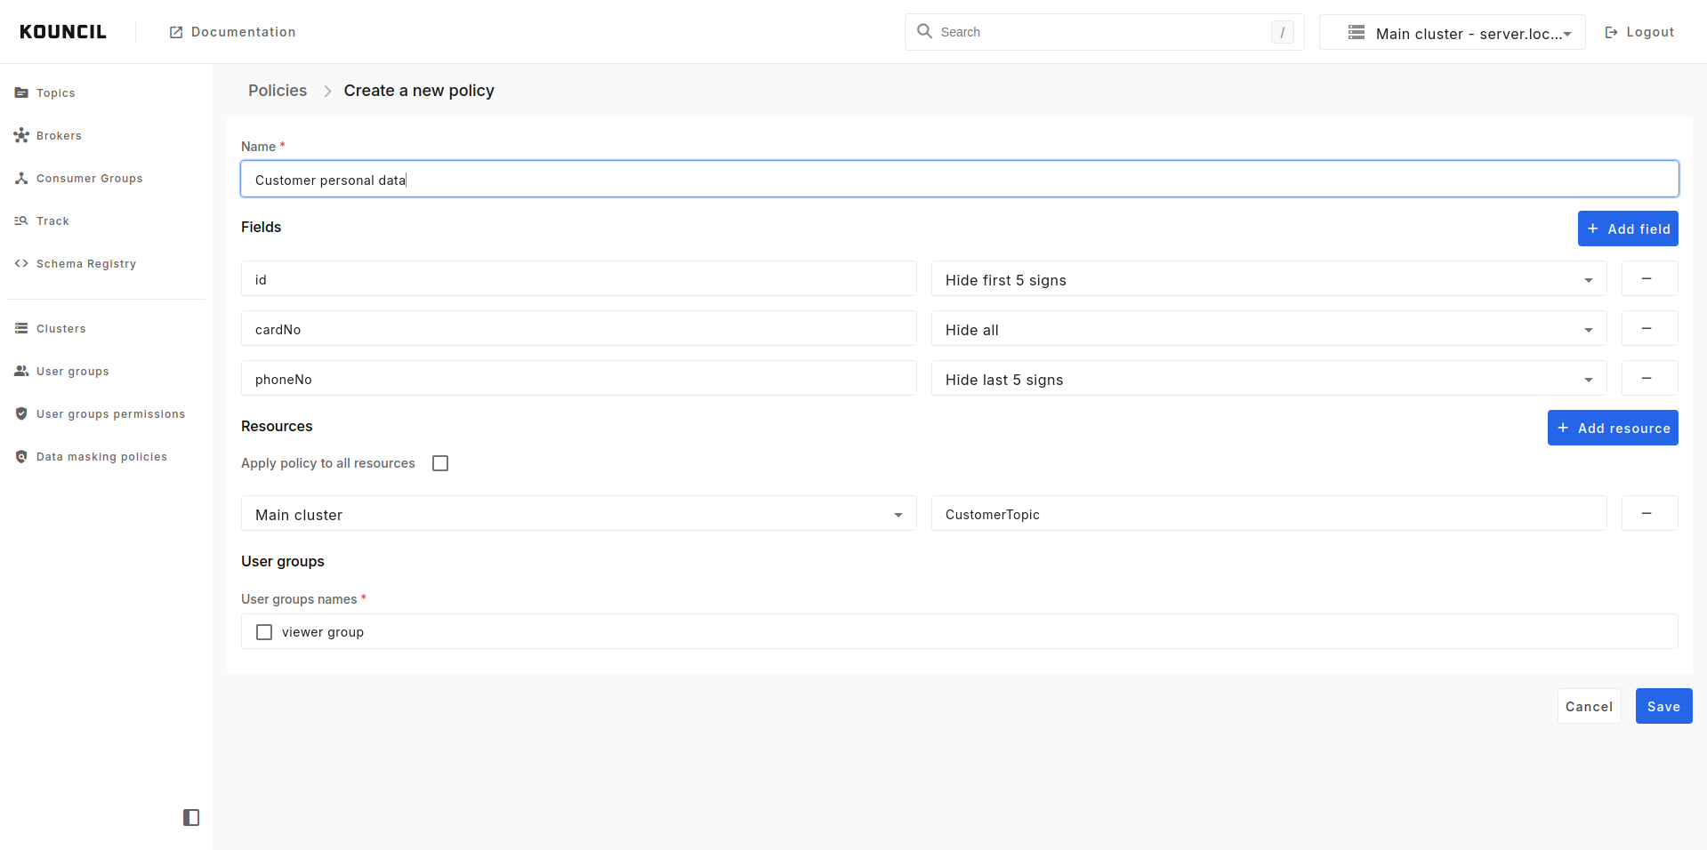Click the Topics folder icon in sidebar
The image size is (1707, 850).
point(21,92)
